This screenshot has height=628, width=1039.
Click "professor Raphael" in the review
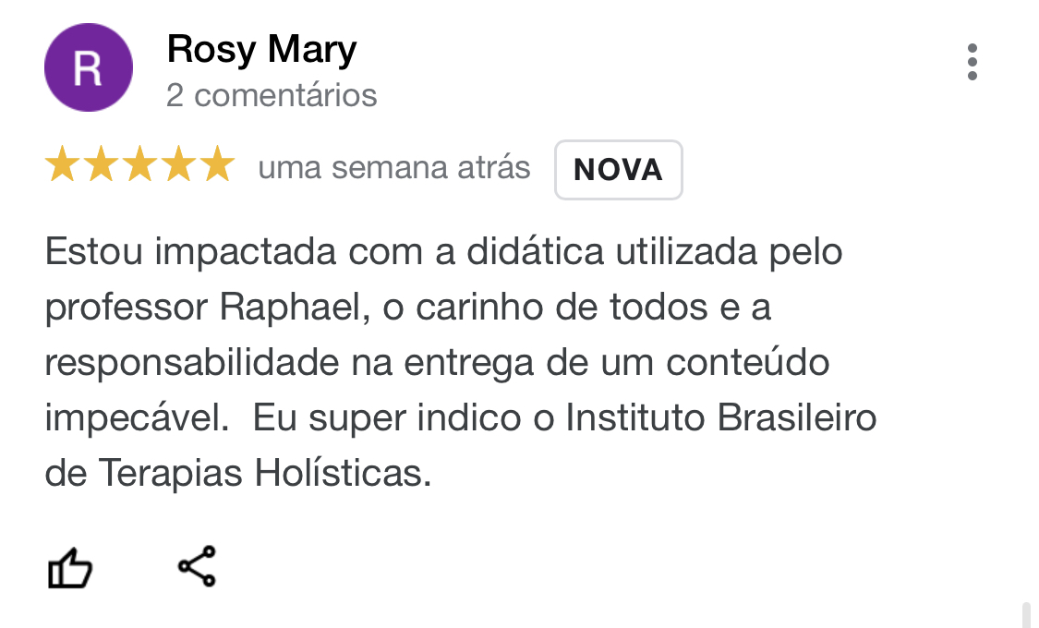pyautogui.click(x=199, y=308)
